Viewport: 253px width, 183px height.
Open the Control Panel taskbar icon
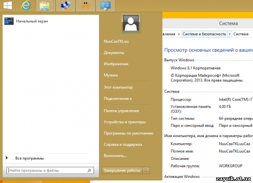point(105,6)
